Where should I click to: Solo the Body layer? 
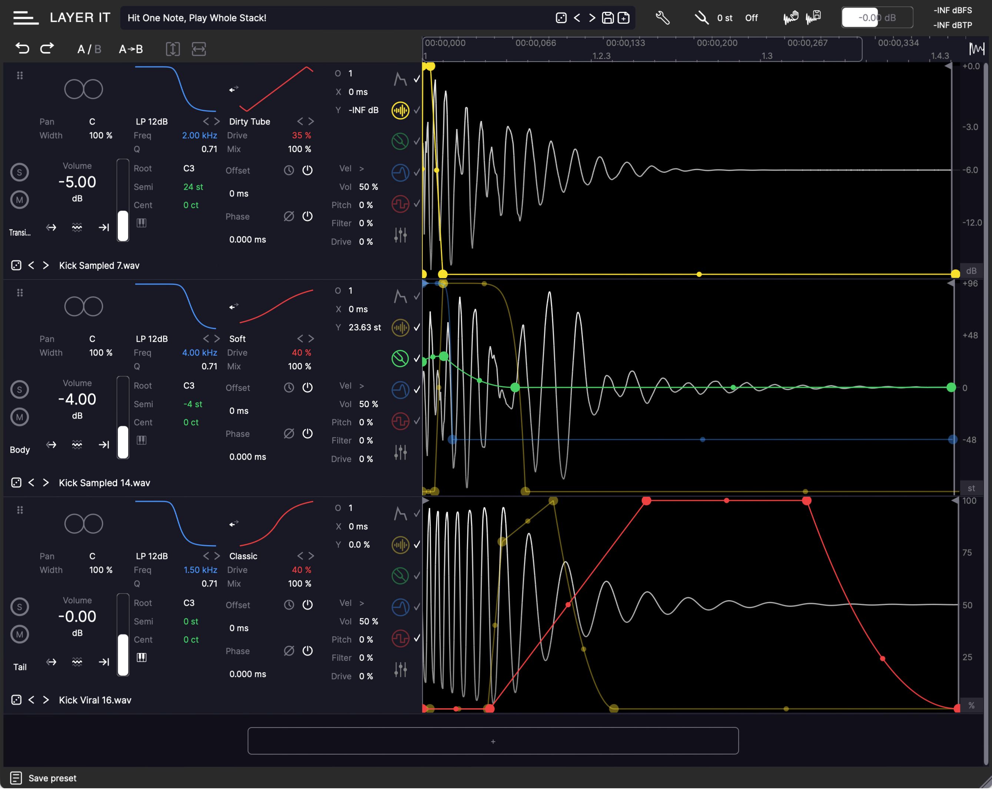19,389
